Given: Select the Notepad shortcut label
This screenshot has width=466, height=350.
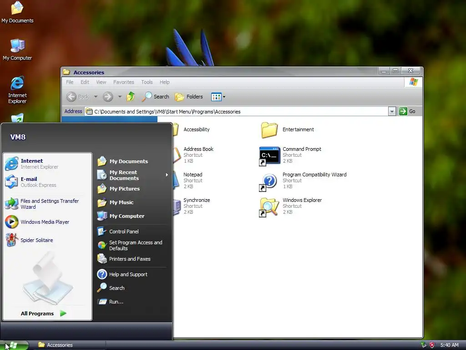Looking at the screenshot, I should coord(192,175).
